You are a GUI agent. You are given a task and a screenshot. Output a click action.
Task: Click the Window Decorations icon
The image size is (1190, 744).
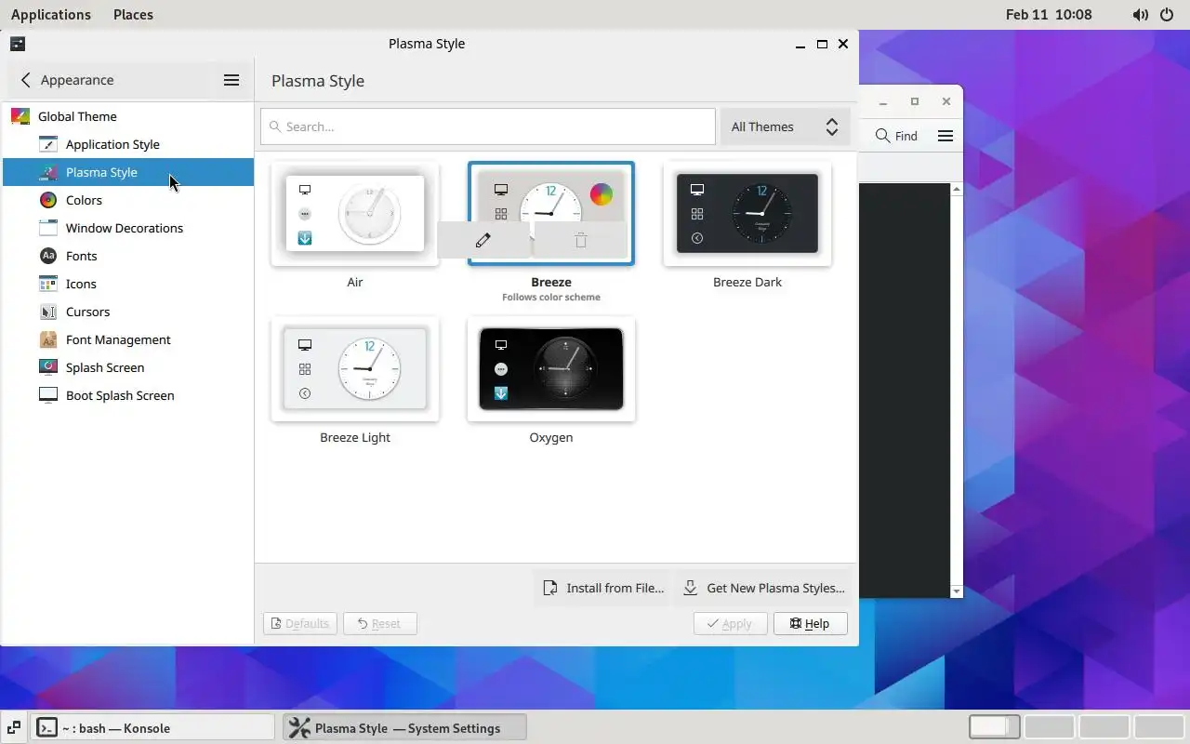pyautogui.click(x=48, y=228)
